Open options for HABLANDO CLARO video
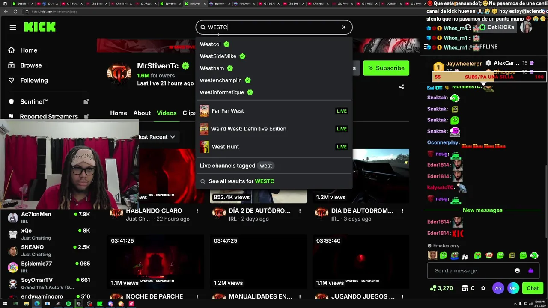 pyautogui.click(x=197, y=211)
